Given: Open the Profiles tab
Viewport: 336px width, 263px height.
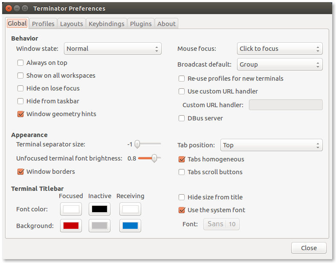Looking at the screenshot, I should (43, 23).
